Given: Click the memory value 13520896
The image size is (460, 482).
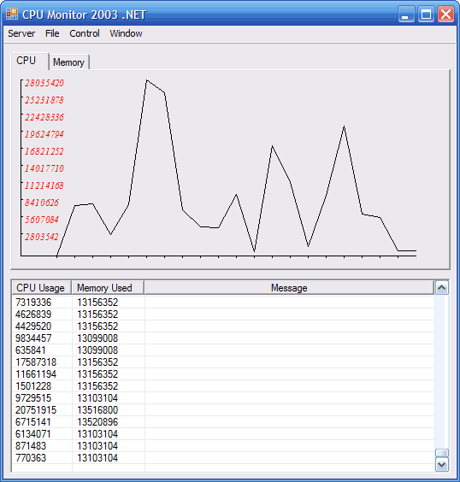Looking at the screenshot, I should tap(97, 422).
